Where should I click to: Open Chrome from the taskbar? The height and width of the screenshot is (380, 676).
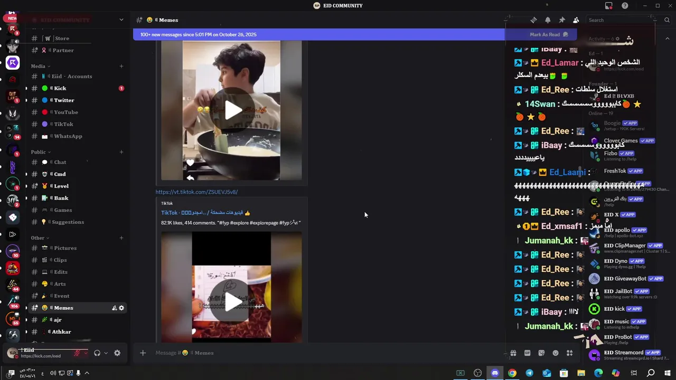click(512, 373)
